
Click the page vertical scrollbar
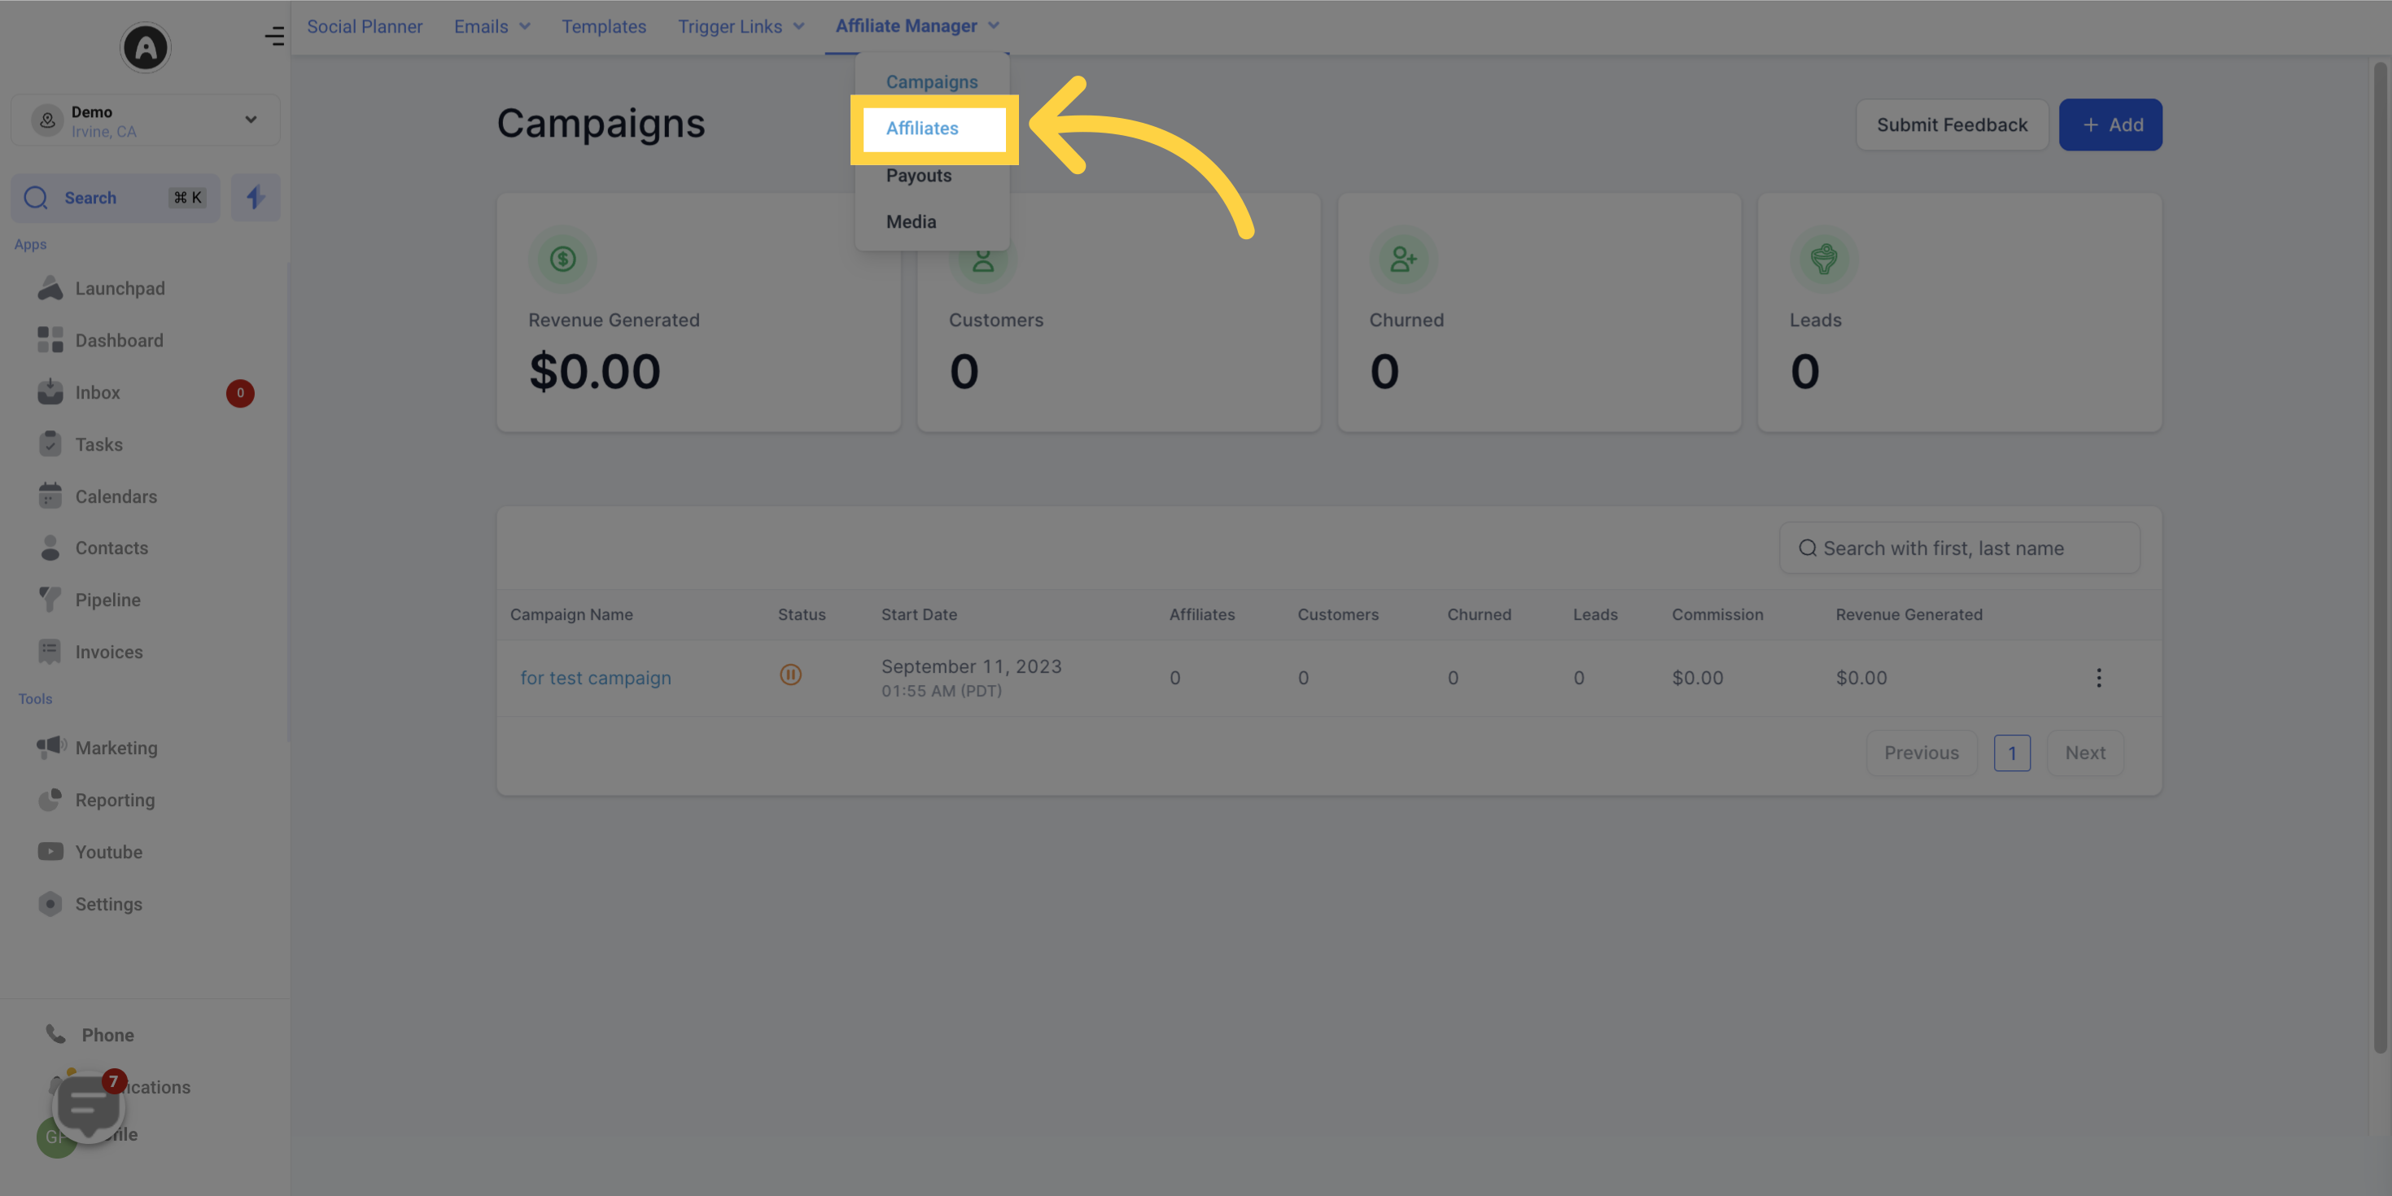(2379, 557)
